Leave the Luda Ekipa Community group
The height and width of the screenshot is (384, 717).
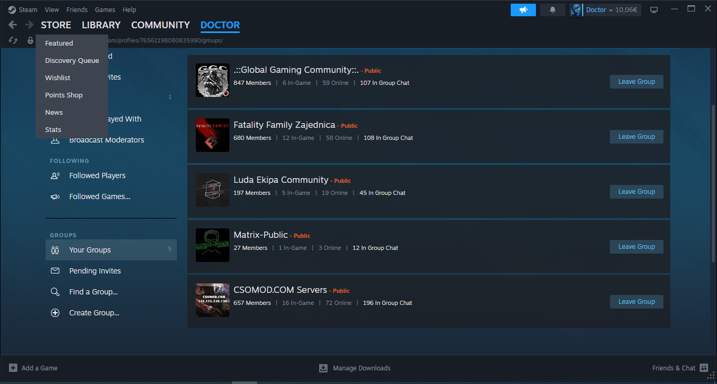click(636, 192)
